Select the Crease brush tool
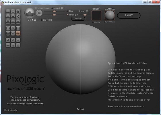Image resolution: width=161 pixels, height=115 pixels. (x=8, y=11)
